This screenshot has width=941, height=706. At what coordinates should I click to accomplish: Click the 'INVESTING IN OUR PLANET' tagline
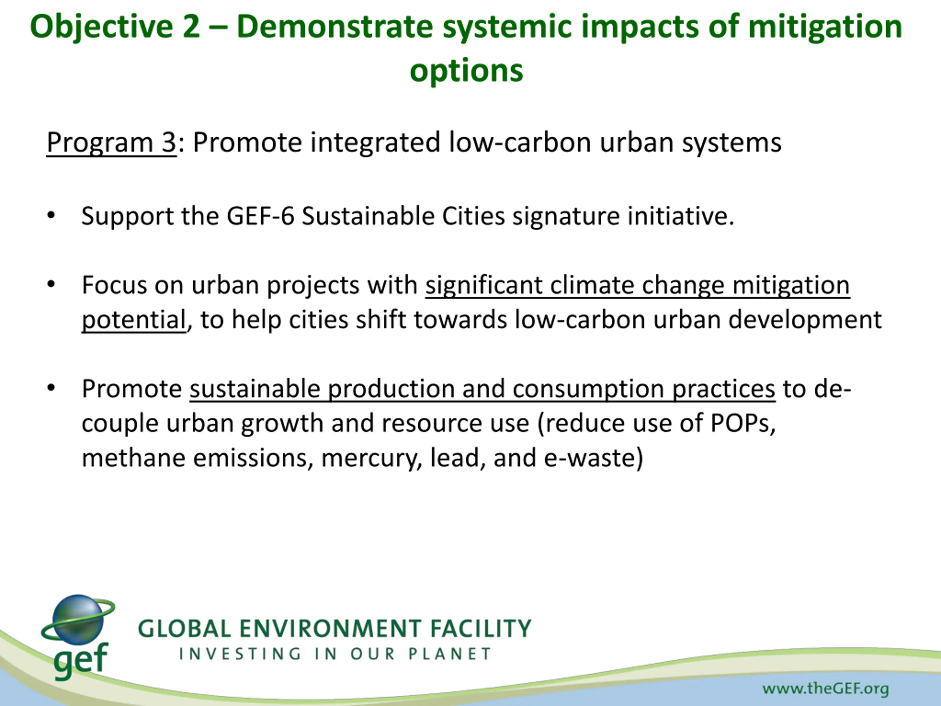point(335,654)
